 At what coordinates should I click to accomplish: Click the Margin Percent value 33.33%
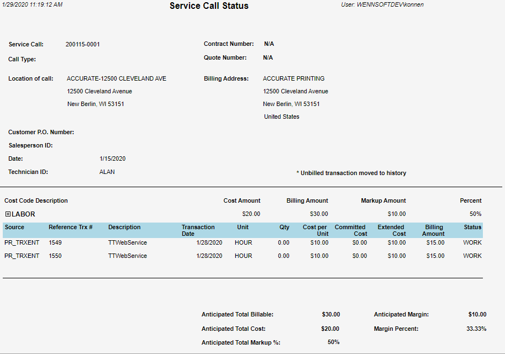tap(476, 329)
